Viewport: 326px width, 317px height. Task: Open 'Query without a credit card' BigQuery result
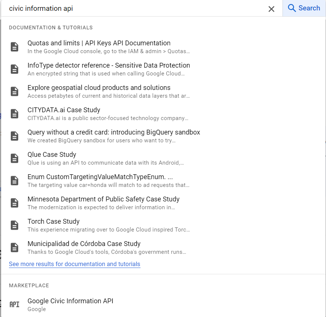[x=114, y=132]
